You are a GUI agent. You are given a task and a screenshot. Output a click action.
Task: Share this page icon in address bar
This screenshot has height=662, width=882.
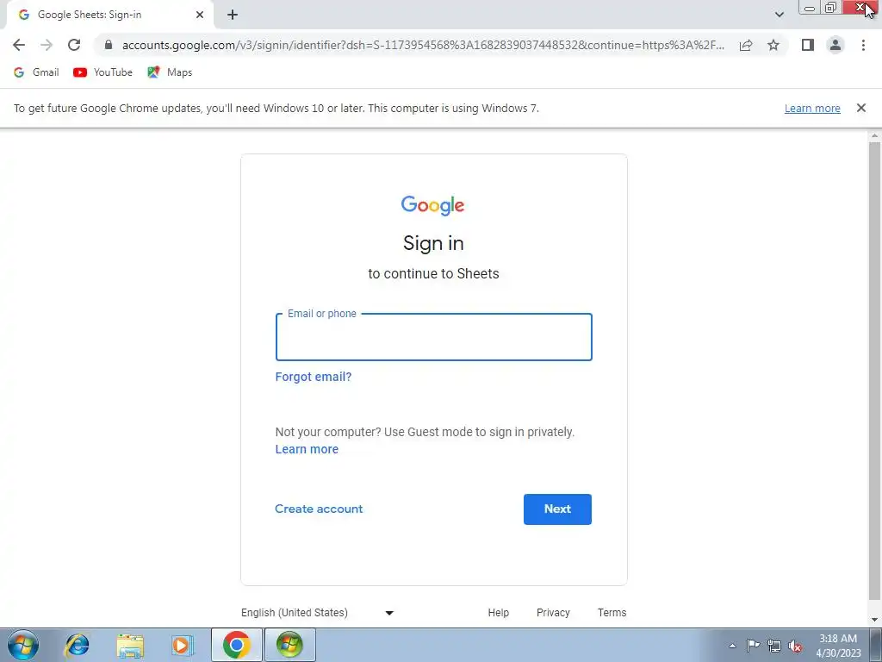tap(746, 45)
